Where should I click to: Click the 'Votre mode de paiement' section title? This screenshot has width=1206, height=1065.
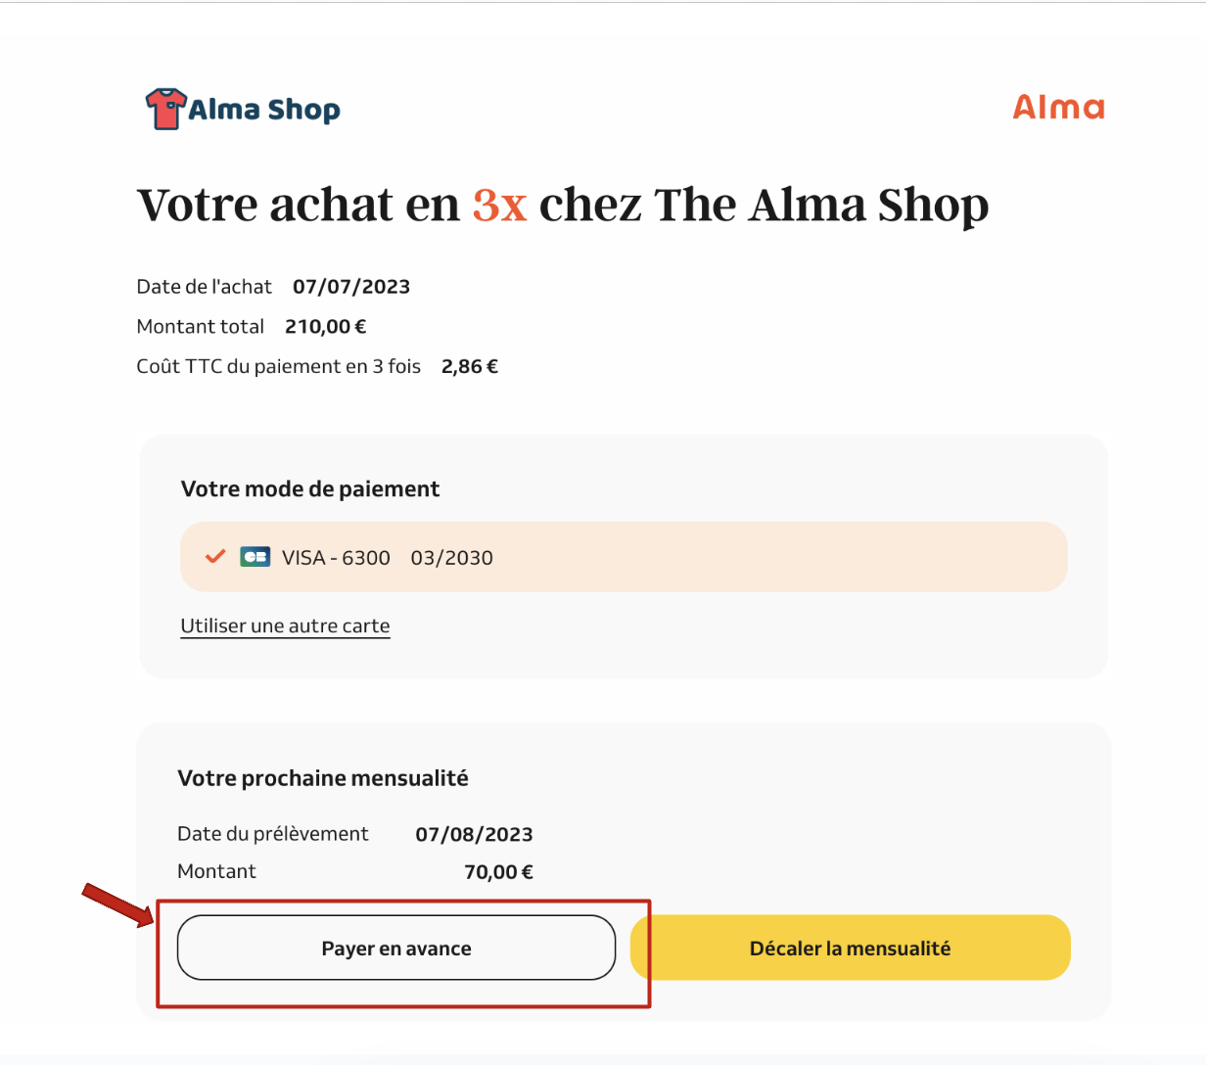310,489
